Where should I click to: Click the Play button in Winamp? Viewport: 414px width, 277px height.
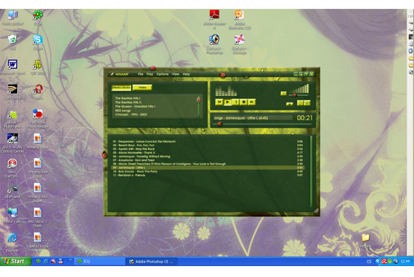[x=227, y=102]
